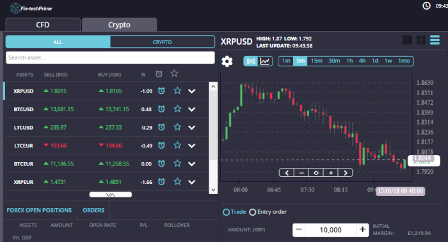Click the clock icon in header
448x242 pixels.
pyautogui.click(x=426, y=6)
